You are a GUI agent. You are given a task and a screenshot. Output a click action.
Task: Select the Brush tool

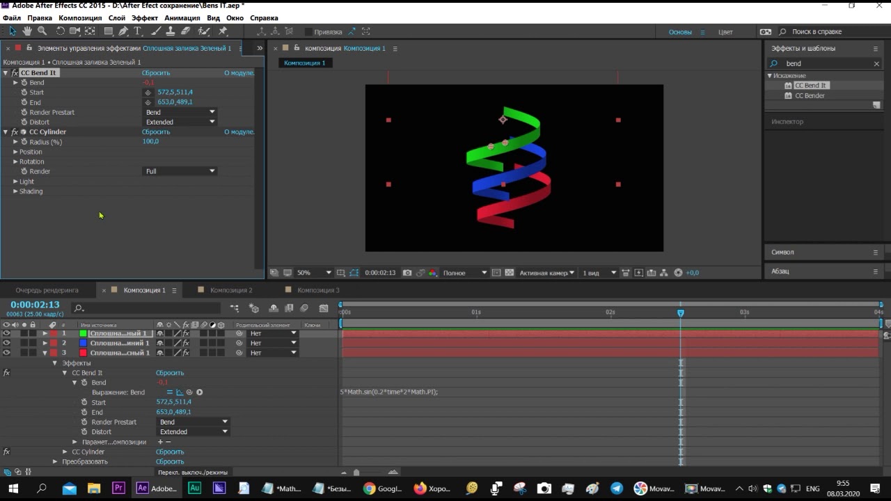click(157, 31)
